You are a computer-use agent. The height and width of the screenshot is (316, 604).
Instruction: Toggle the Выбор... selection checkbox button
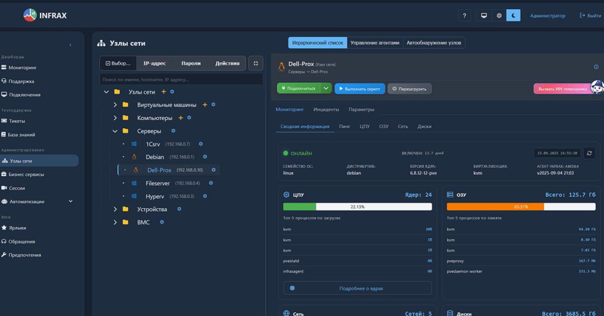pyautogui.click(x=118, y=63)
